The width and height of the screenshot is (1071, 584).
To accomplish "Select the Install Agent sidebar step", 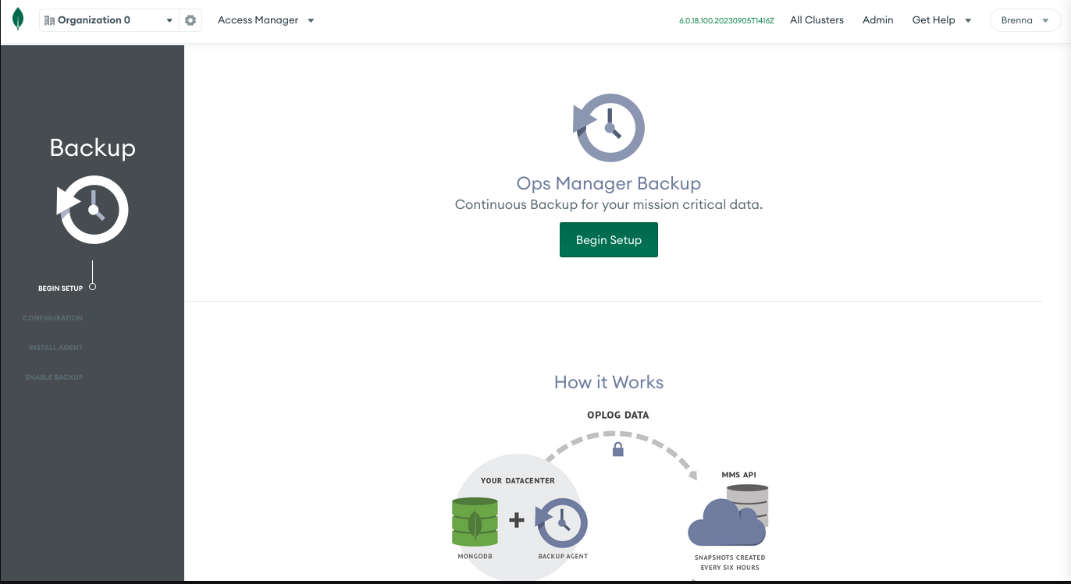I will pyautogui.click(x=55, y=348).
